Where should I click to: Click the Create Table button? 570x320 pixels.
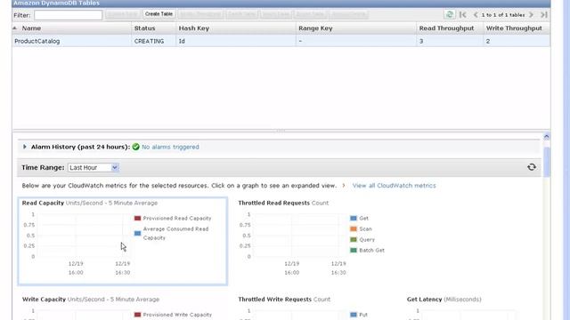tap(159, 14)
